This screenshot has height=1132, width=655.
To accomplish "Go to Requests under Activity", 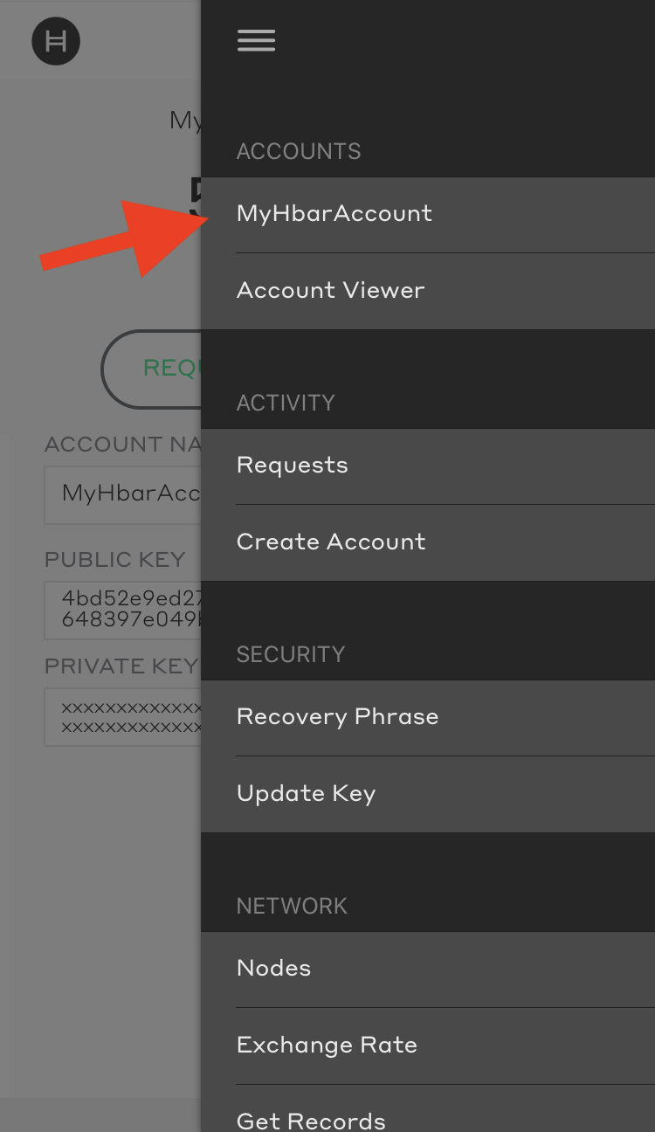I will tap(293, 466).
